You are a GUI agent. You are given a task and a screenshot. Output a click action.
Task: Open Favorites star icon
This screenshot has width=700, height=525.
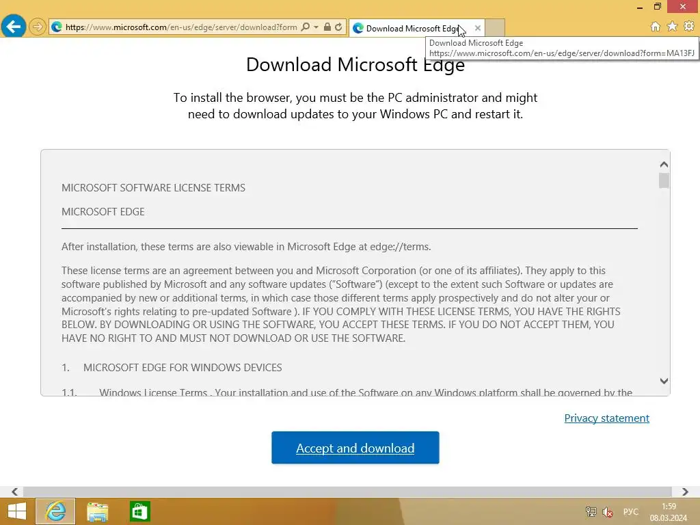pos(672,27)
